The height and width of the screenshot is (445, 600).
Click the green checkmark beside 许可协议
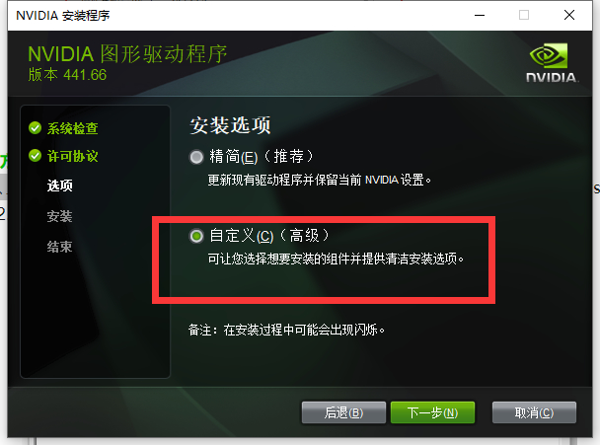pyautogui.click(x=35, y=156)
